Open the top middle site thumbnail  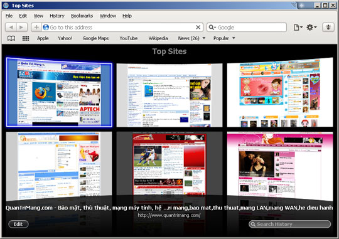click(x=169, y=95)
